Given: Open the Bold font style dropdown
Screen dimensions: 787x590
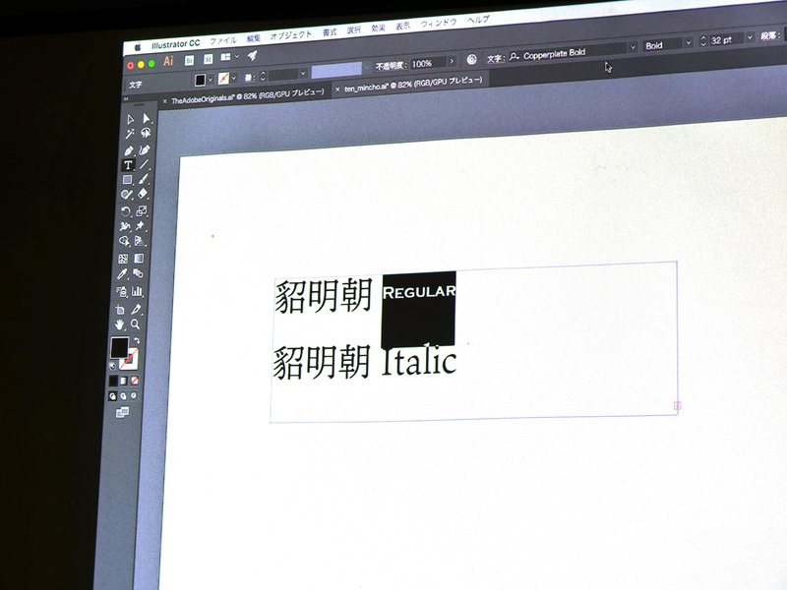Looking at the screenshot, I should pos(689,43).
